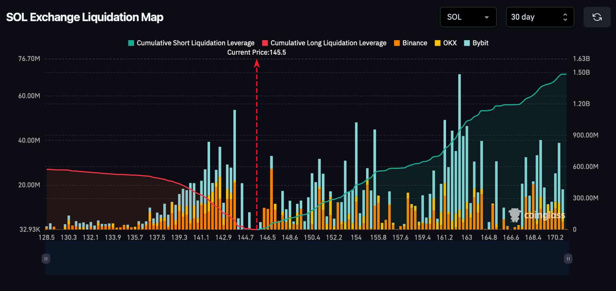Viewport: 616px width, 291px height.
Task: Click the yellow OKX legend swatch
Action: [x=438, y=43]
